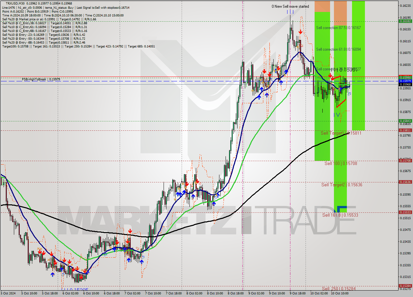The height and width of the screenshot is (297, 413).
Task: Click '10 Oct 02:00' on time axis
Action: (x=318, y=293)
